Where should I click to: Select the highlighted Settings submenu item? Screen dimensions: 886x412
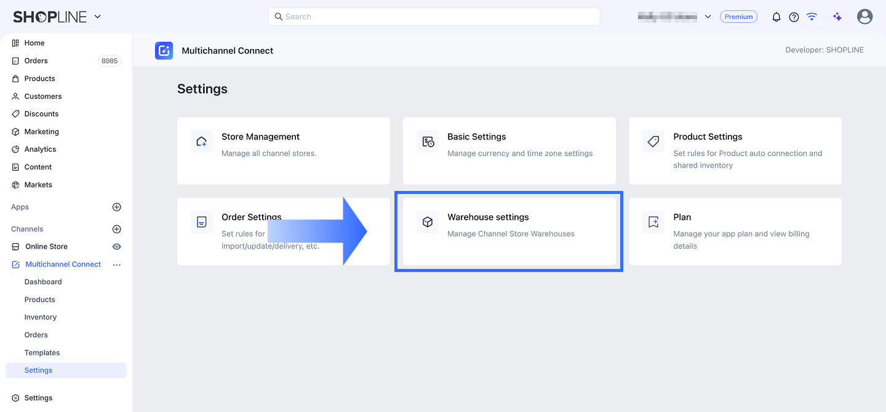point(66,370)
